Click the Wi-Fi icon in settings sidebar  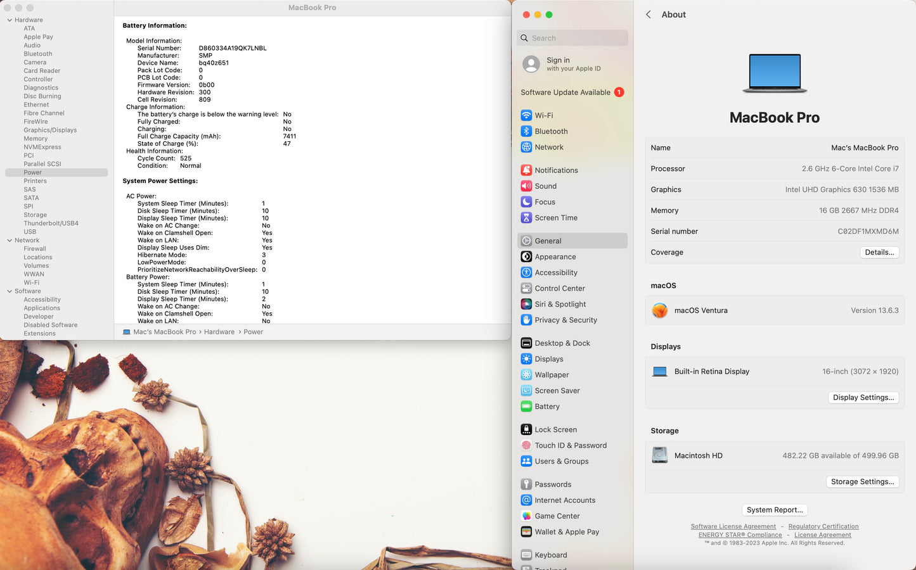[x=526, y=115]
